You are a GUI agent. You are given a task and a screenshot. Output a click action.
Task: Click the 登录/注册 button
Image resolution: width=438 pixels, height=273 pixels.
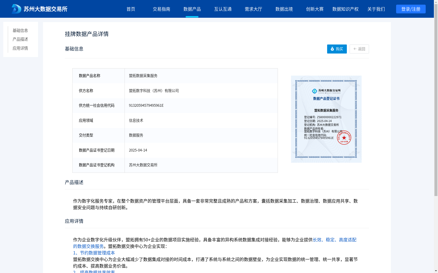[x=411, y=9]
